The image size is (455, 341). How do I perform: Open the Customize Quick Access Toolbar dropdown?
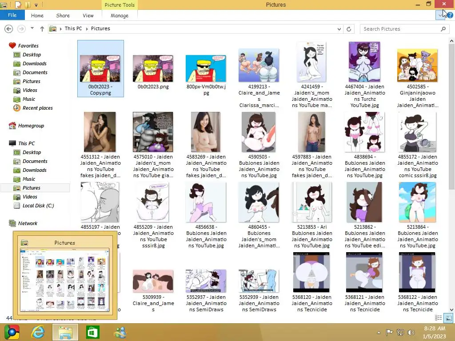click(x=36, y=5)
